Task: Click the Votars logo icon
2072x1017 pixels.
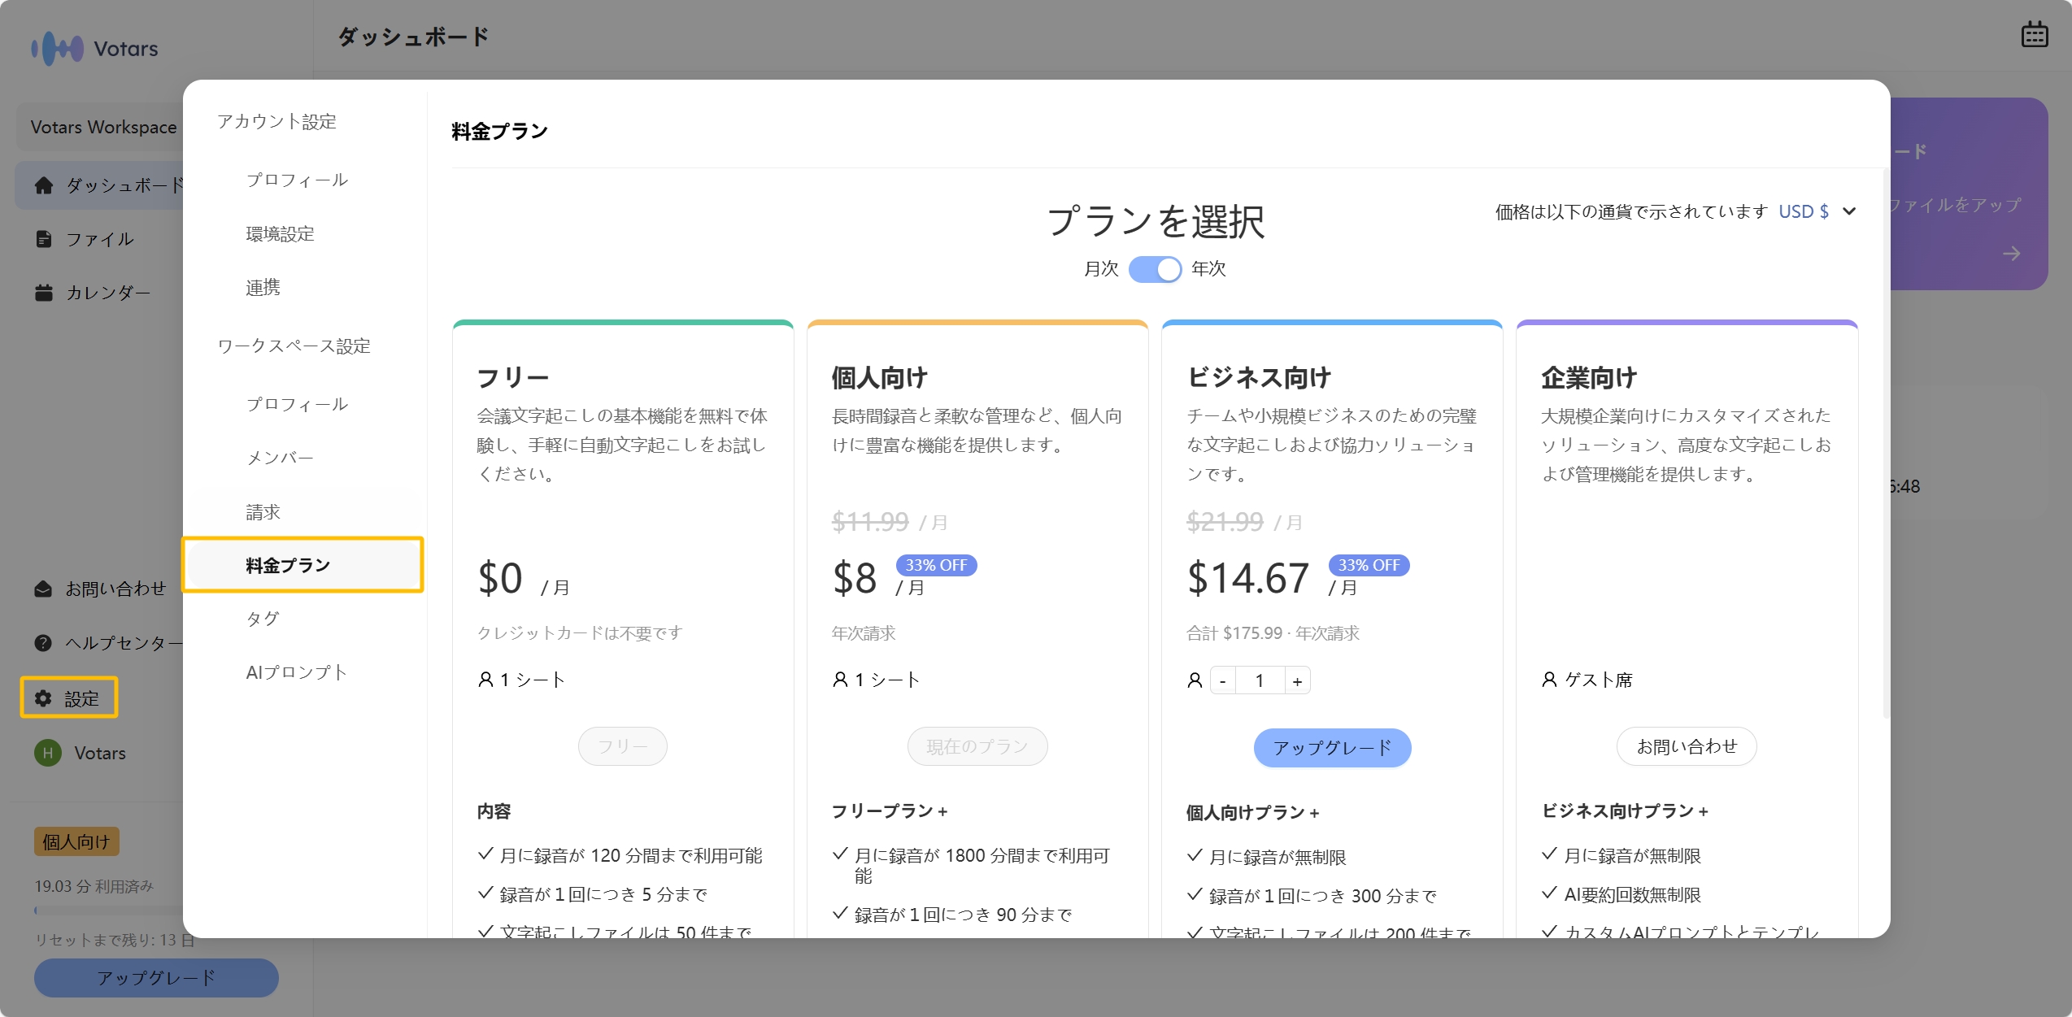Action: tap(57, 48)
